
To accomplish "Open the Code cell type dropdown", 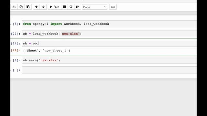I will click(x=94, y=7).
